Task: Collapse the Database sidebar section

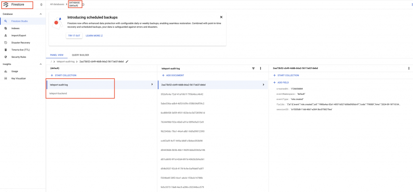Action: (x=41, y=14)
